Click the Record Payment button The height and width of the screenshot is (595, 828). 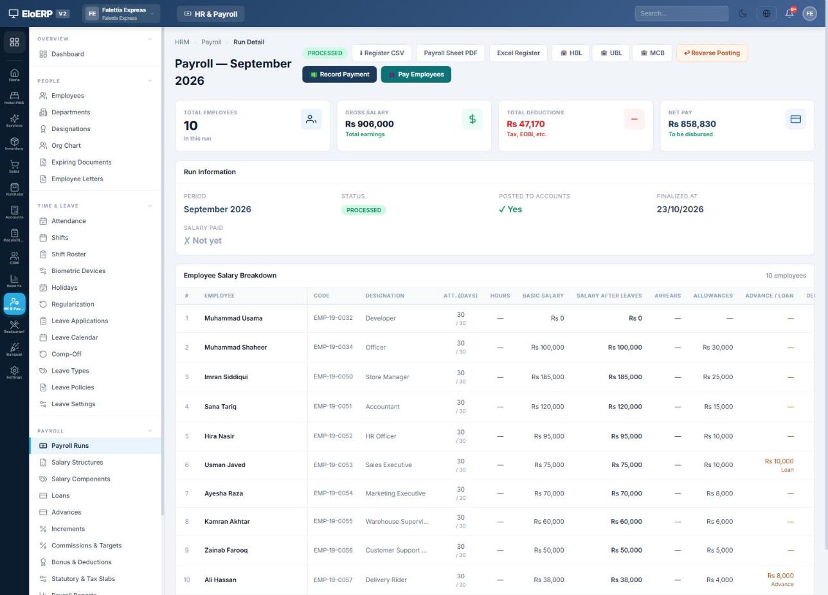tap(339, 75)
